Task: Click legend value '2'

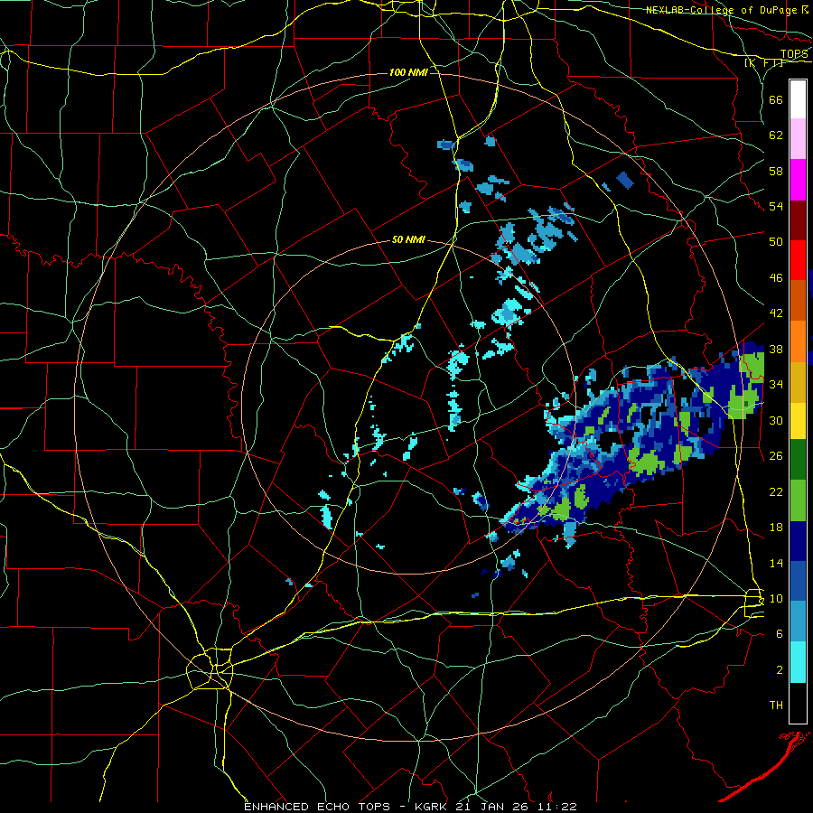Action: 780,670
